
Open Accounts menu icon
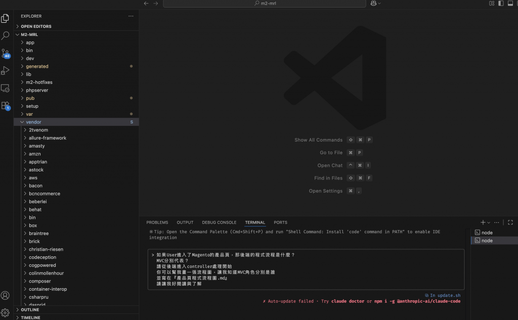(x=5, y=295)
